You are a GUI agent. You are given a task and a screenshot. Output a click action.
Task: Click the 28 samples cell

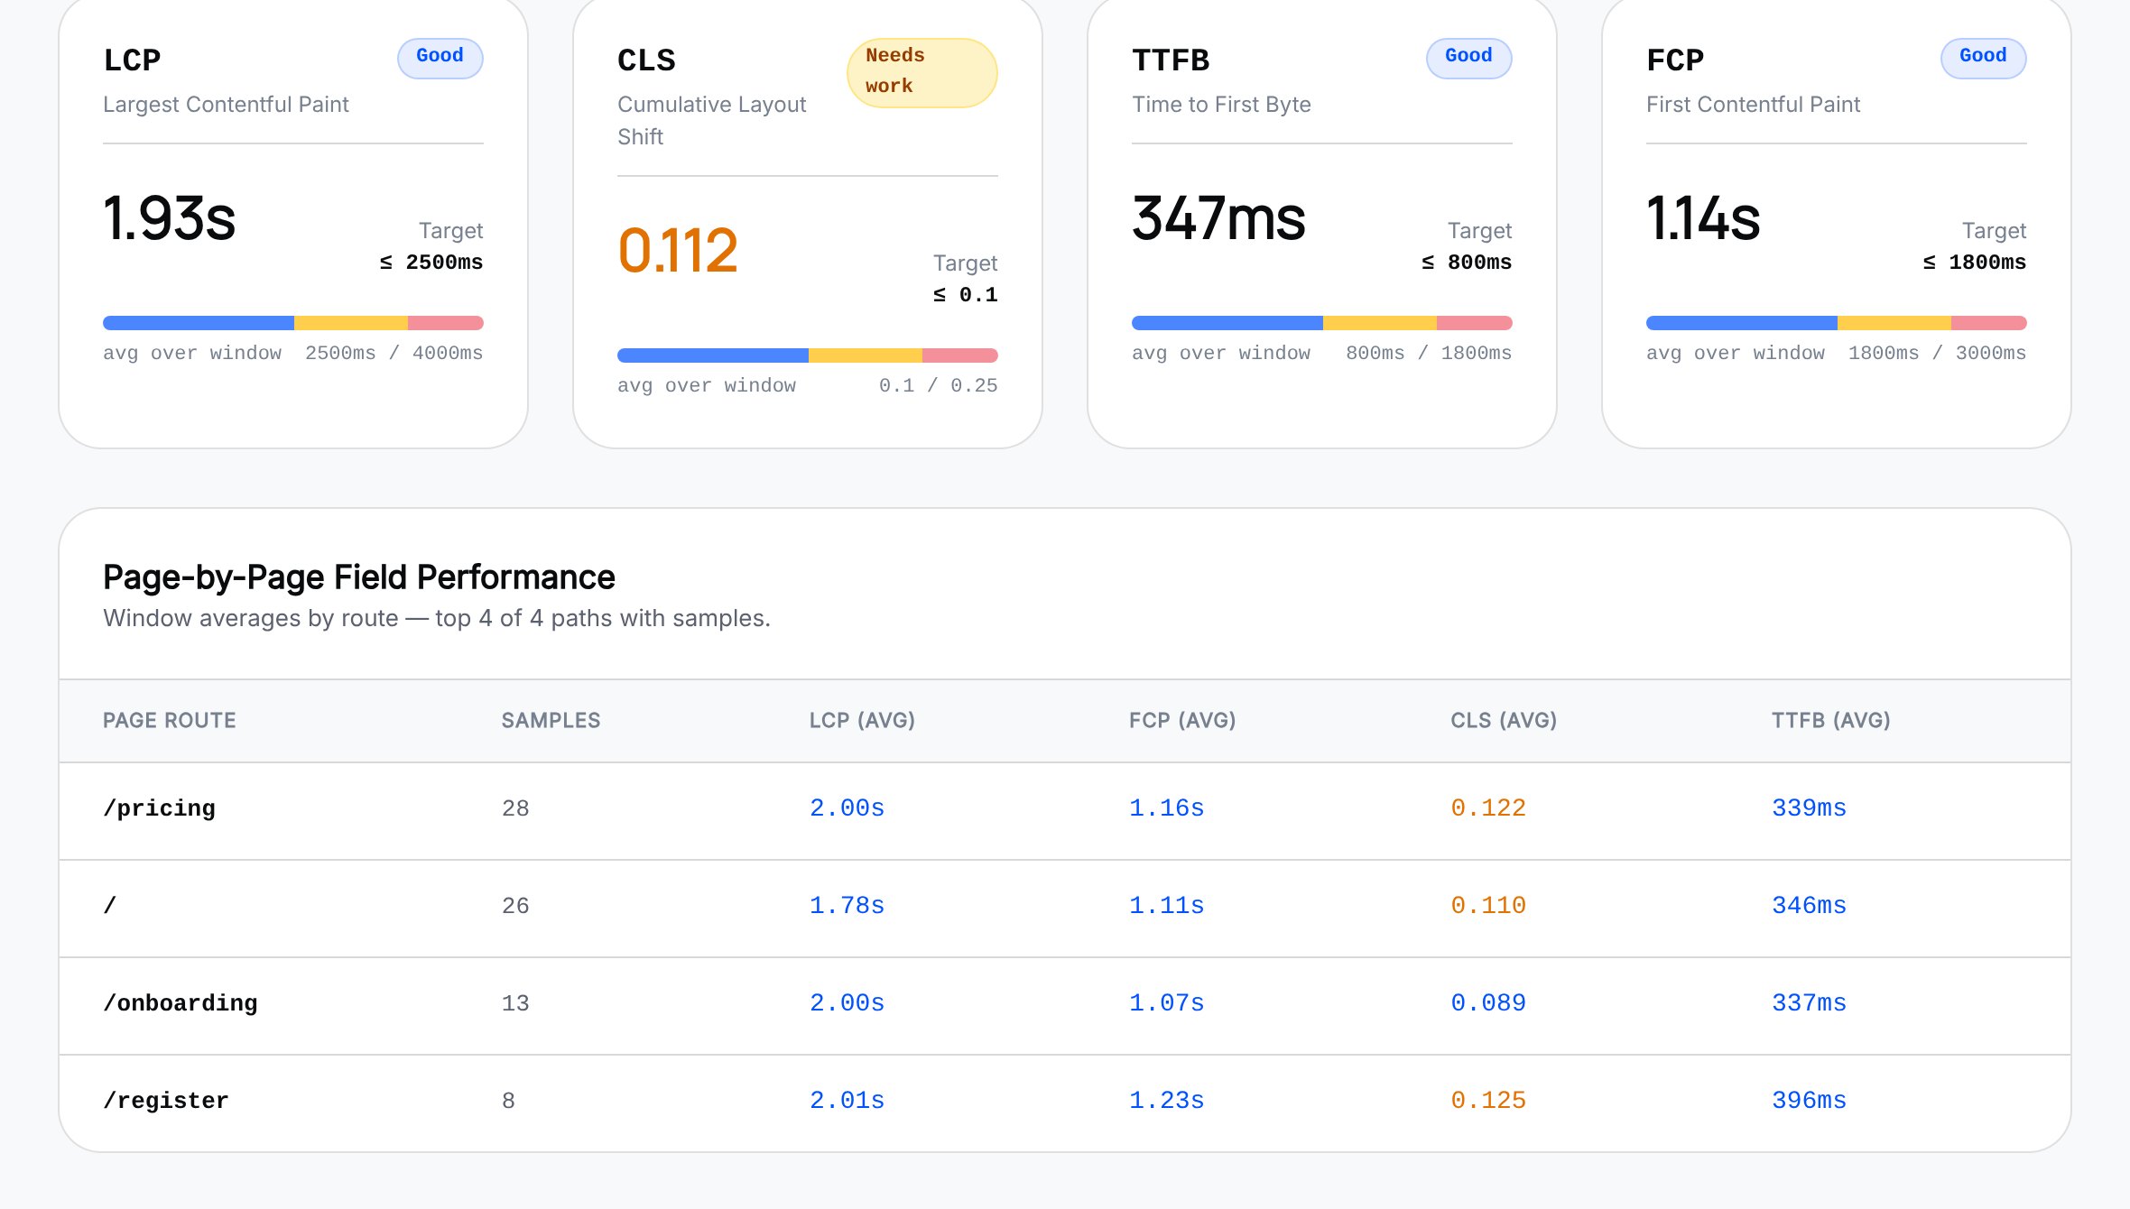click(x=516, y=808)
